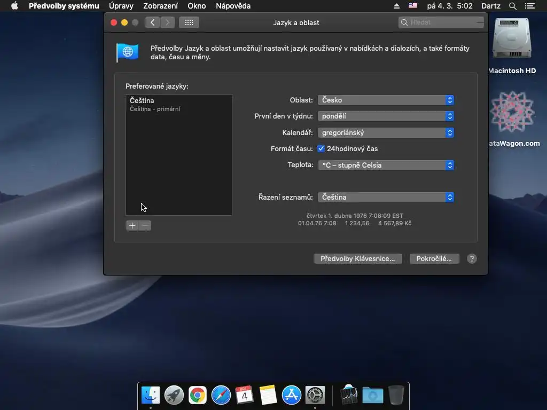The width and height of the screenshot is (547, 410).
Task: Open the Kalendář dropdown
Action: (386, 132)
